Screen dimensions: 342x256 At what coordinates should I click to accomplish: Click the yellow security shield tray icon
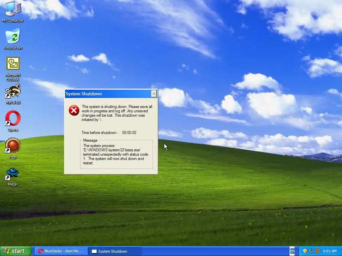[x=305, y=251]
